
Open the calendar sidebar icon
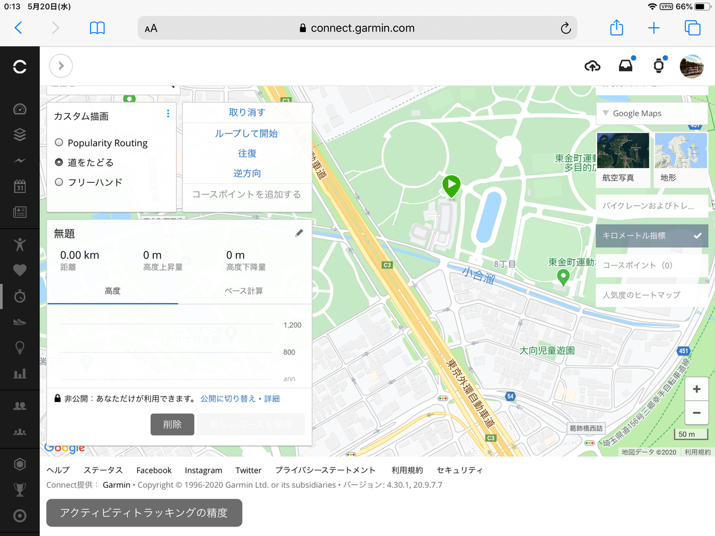pyautogui.click(x=20, y=186)
